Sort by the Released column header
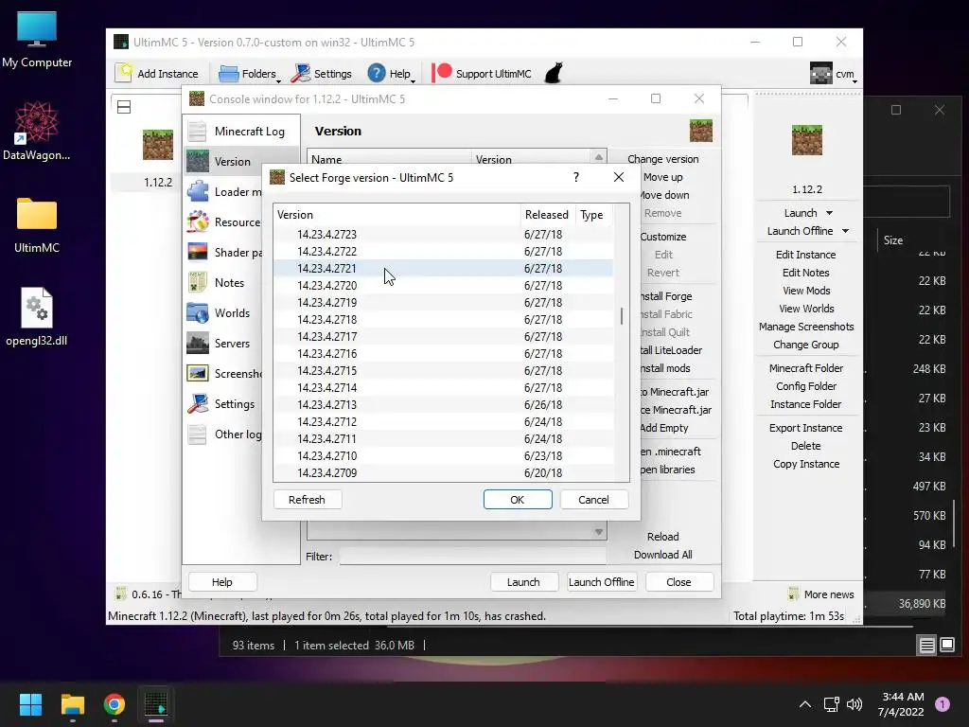 click(548, 215)
